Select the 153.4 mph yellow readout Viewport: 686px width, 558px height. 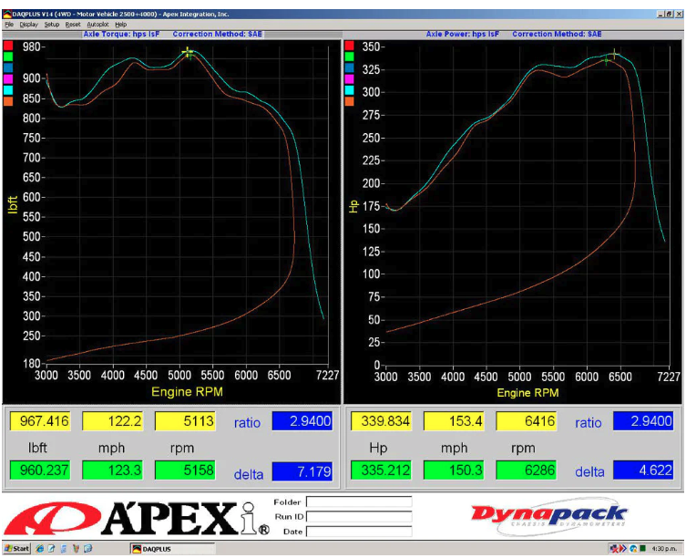(454, 421)
